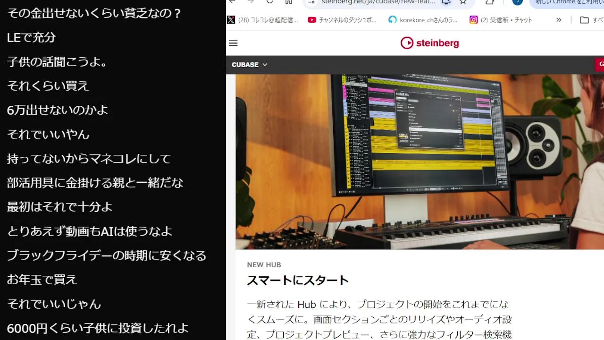
Task: Click comment ブラックフライデーの時期に安くなる
Action: (x=107, y=255)
